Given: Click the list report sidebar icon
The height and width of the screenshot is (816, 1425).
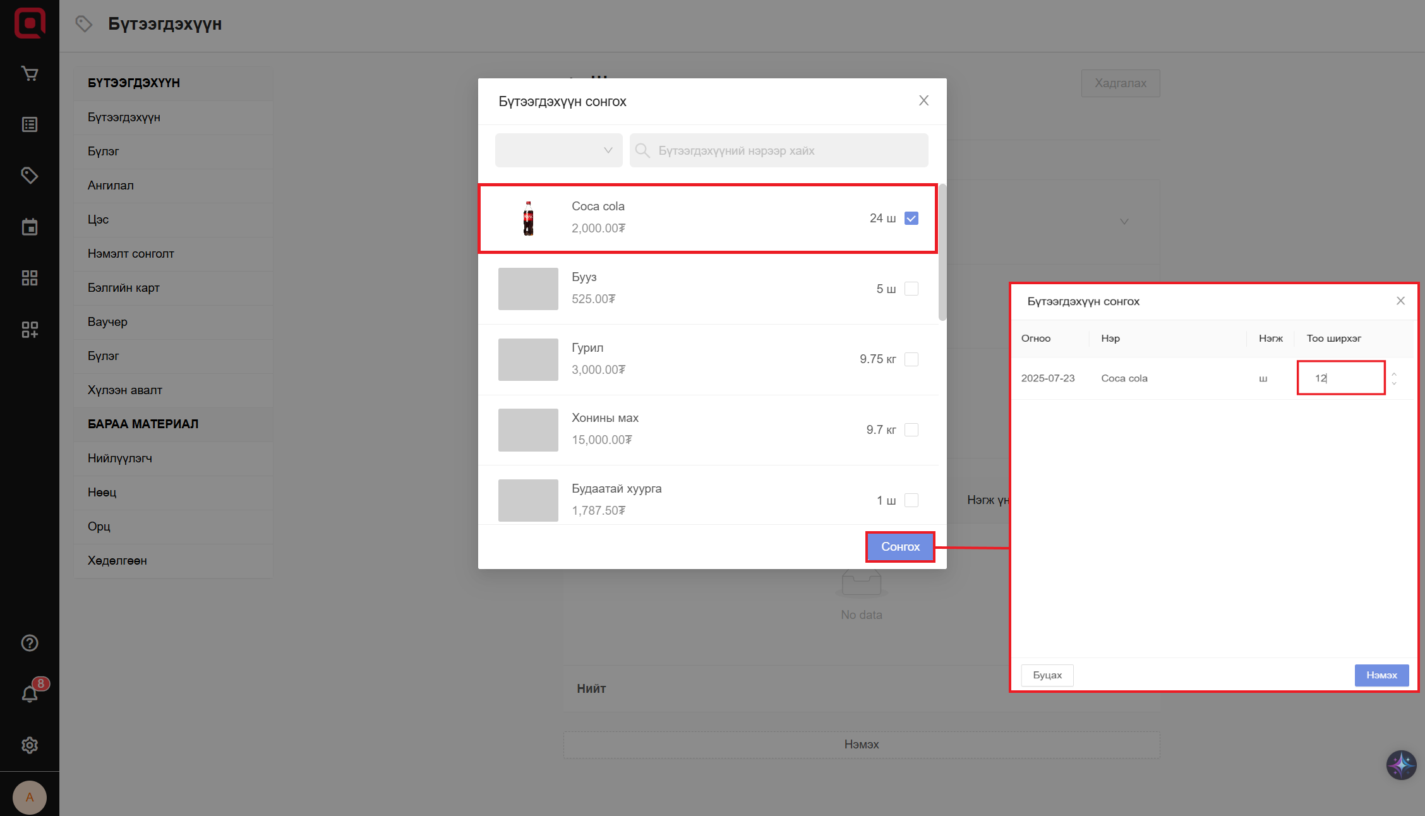Looking at the screenshot, I should point(30,124).
